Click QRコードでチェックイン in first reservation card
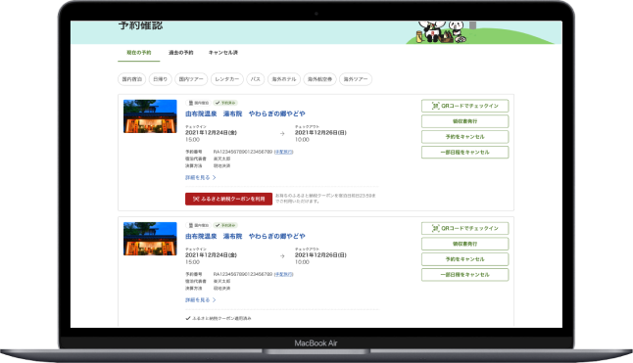Image resolution: width=633 pixels, height=363 pixels. pos(465,106)
